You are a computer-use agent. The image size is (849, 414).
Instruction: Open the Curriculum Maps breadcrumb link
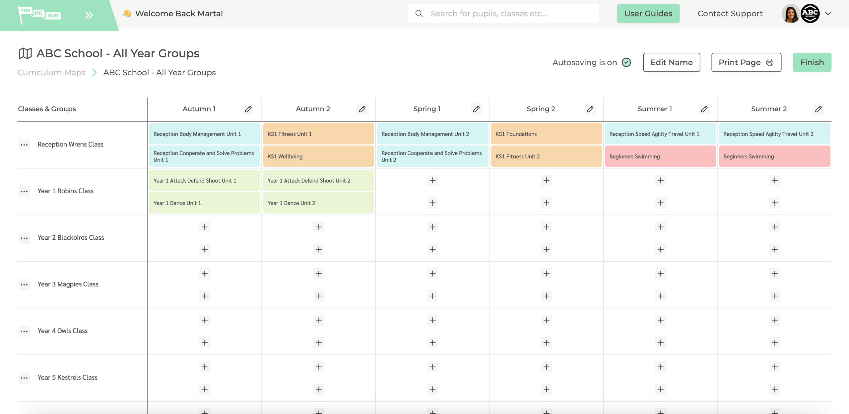tap(51, 72)
